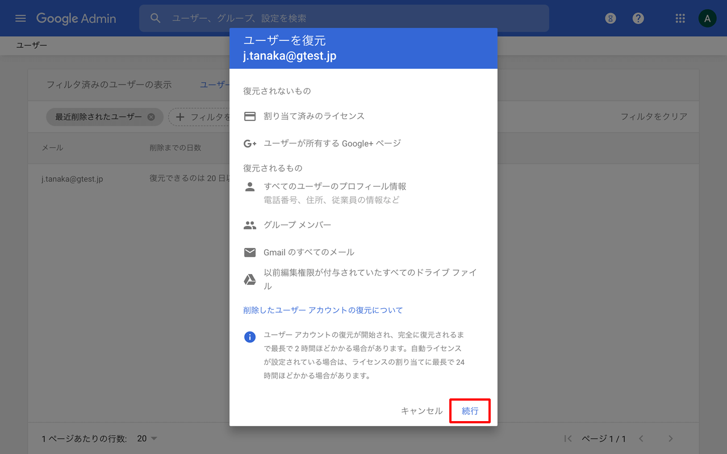The image size is (727, 454).
Task: Click フィルタ済みのユーザーの表示 heading
Action: coord(109,85)
